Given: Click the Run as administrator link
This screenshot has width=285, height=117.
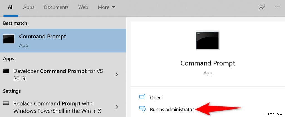Looking at the screenshot, I should click(x=172, y=109).
